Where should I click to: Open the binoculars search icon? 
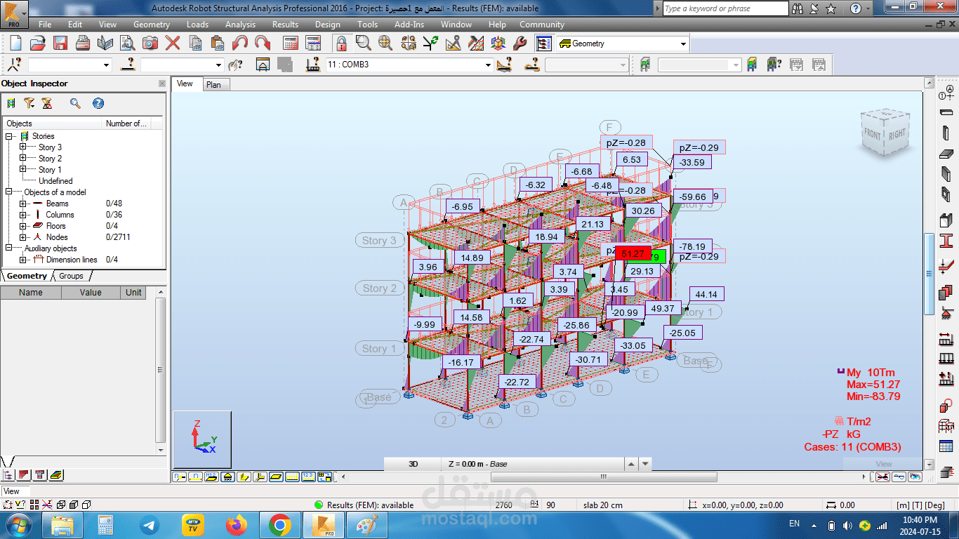[x=797, y=8]
